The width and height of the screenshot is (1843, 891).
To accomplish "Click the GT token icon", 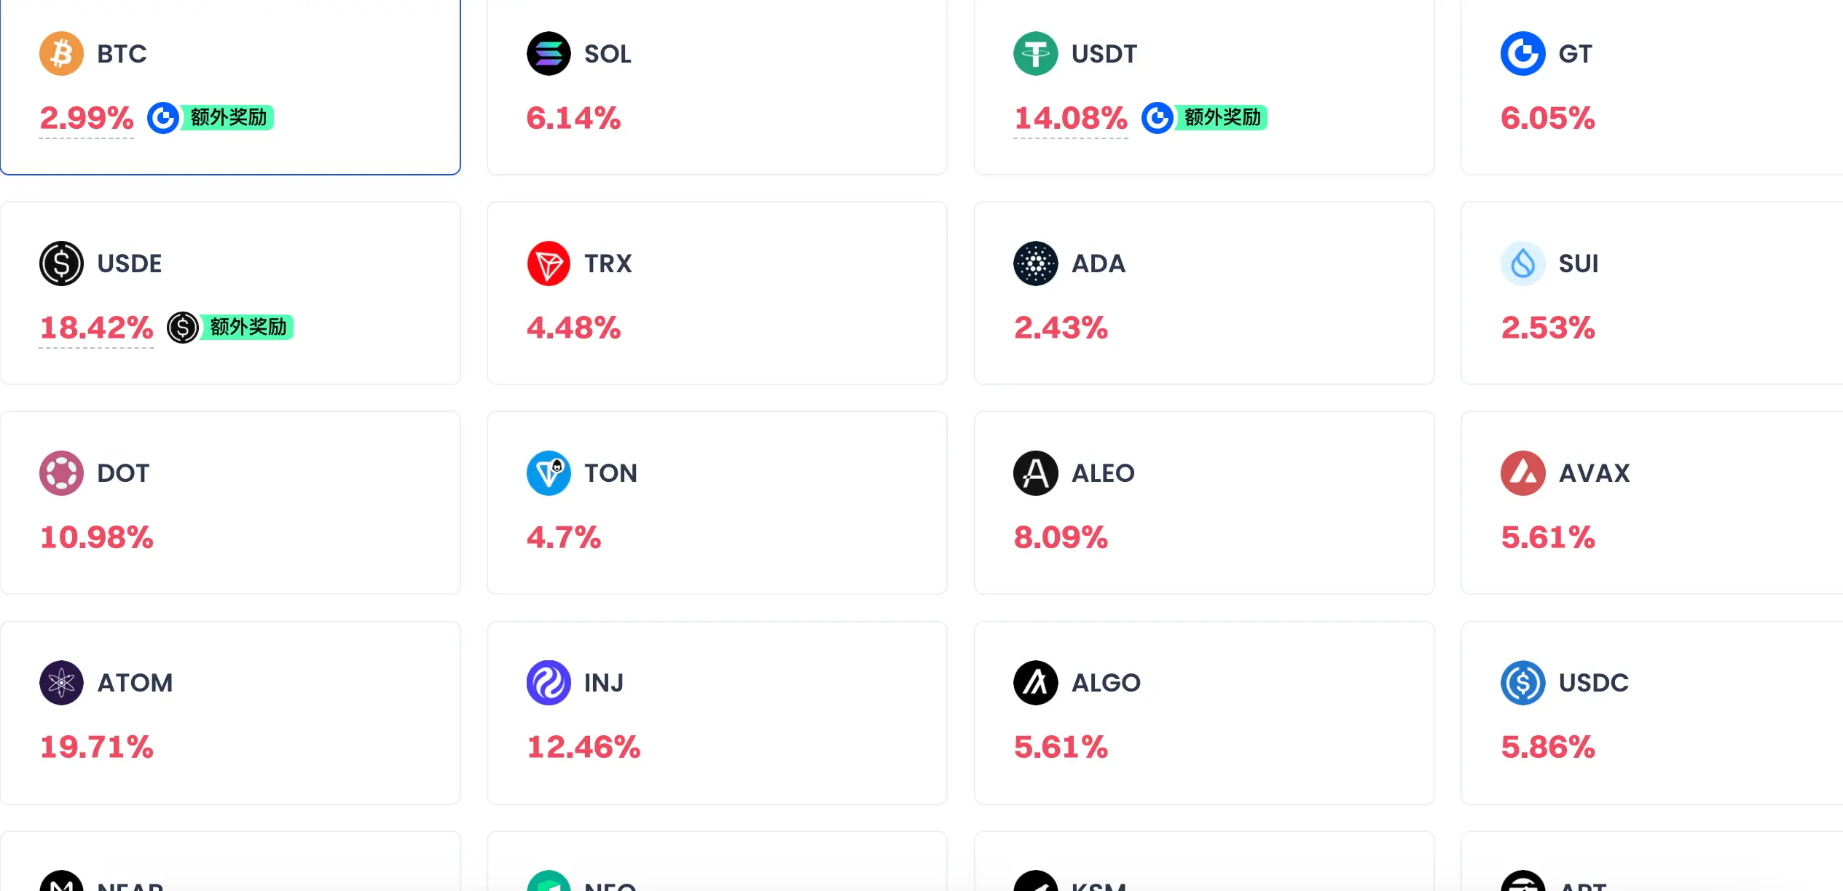I will [x=1522, y=54].
